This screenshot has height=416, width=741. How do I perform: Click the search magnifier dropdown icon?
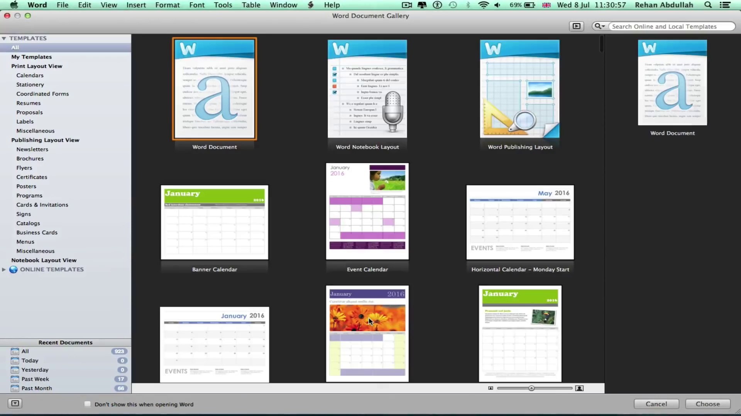(599, 26)
